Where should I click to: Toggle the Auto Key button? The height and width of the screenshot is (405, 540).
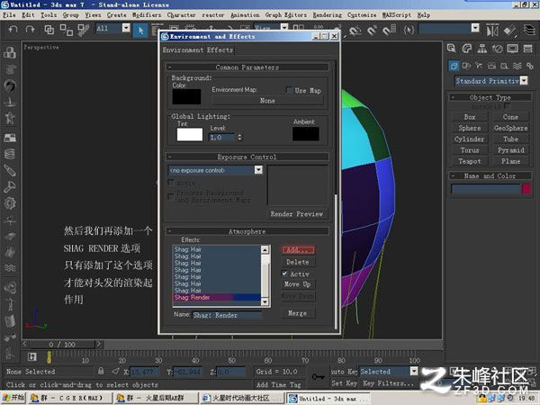coord(344,371)
